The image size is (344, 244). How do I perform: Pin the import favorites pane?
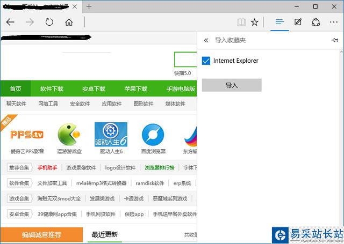335,40
